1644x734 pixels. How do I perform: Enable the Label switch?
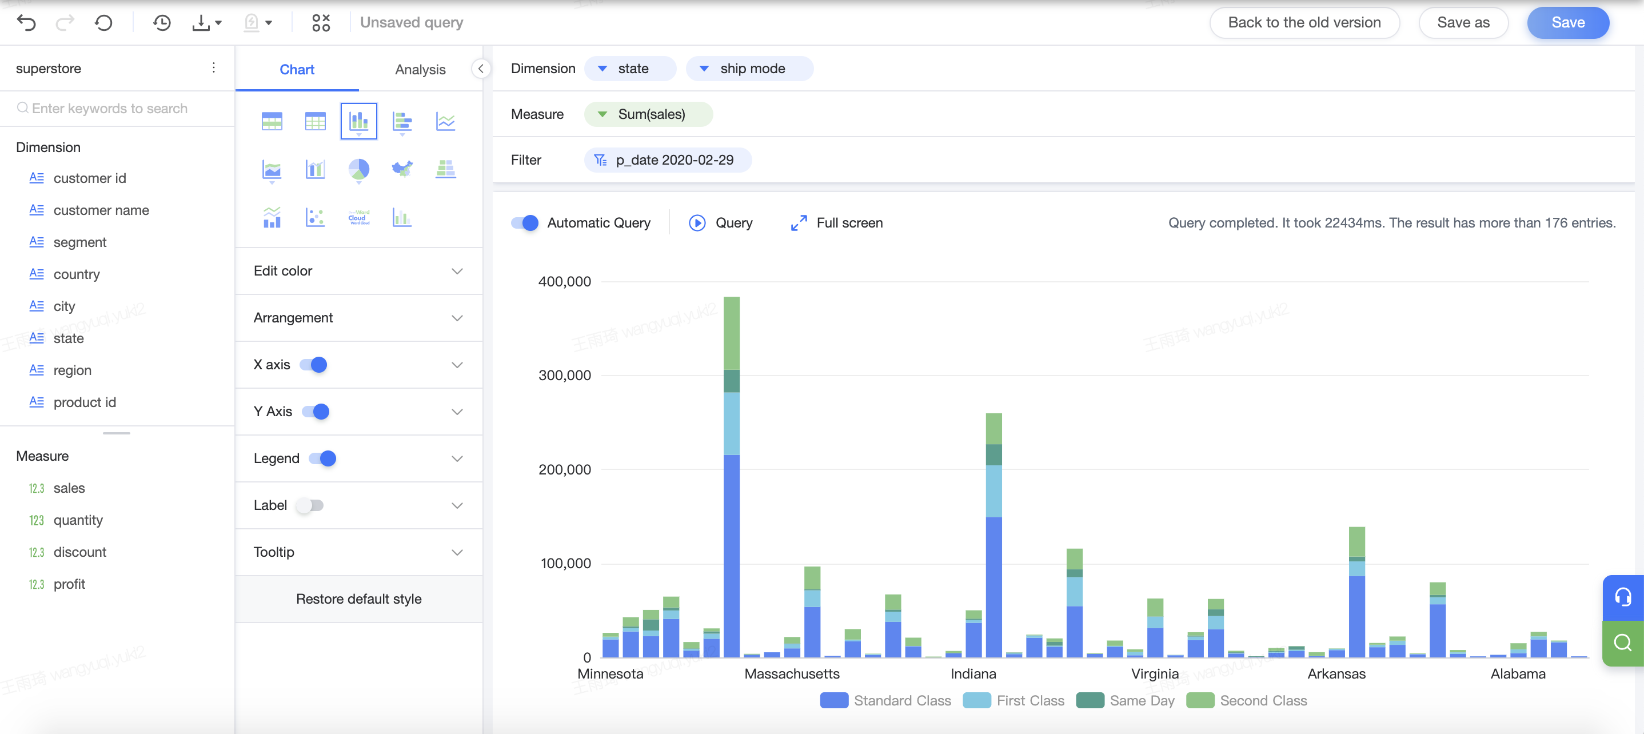310,505
